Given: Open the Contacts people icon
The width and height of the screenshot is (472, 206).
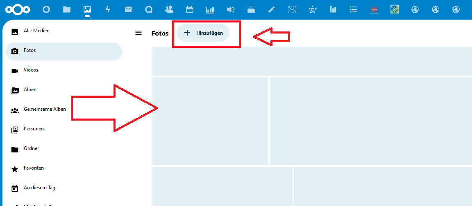Looking at the screenshot, I should tap(169, 10).
